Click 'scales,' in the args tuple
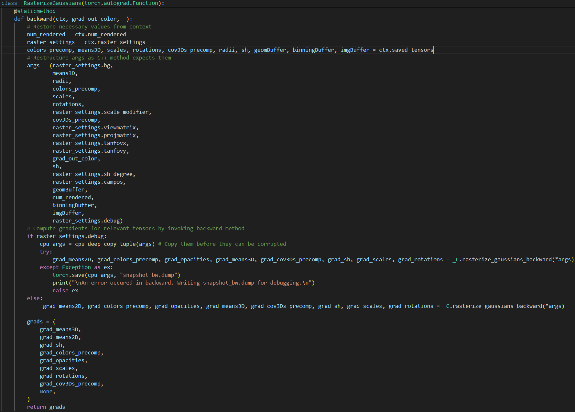This screenshot has width=575, height=412. [x=63, y=96]
